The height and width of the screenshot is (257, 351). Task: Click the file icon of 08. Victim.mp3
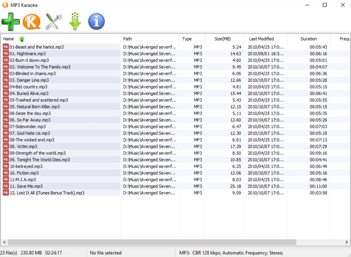[x=5, y=146]
